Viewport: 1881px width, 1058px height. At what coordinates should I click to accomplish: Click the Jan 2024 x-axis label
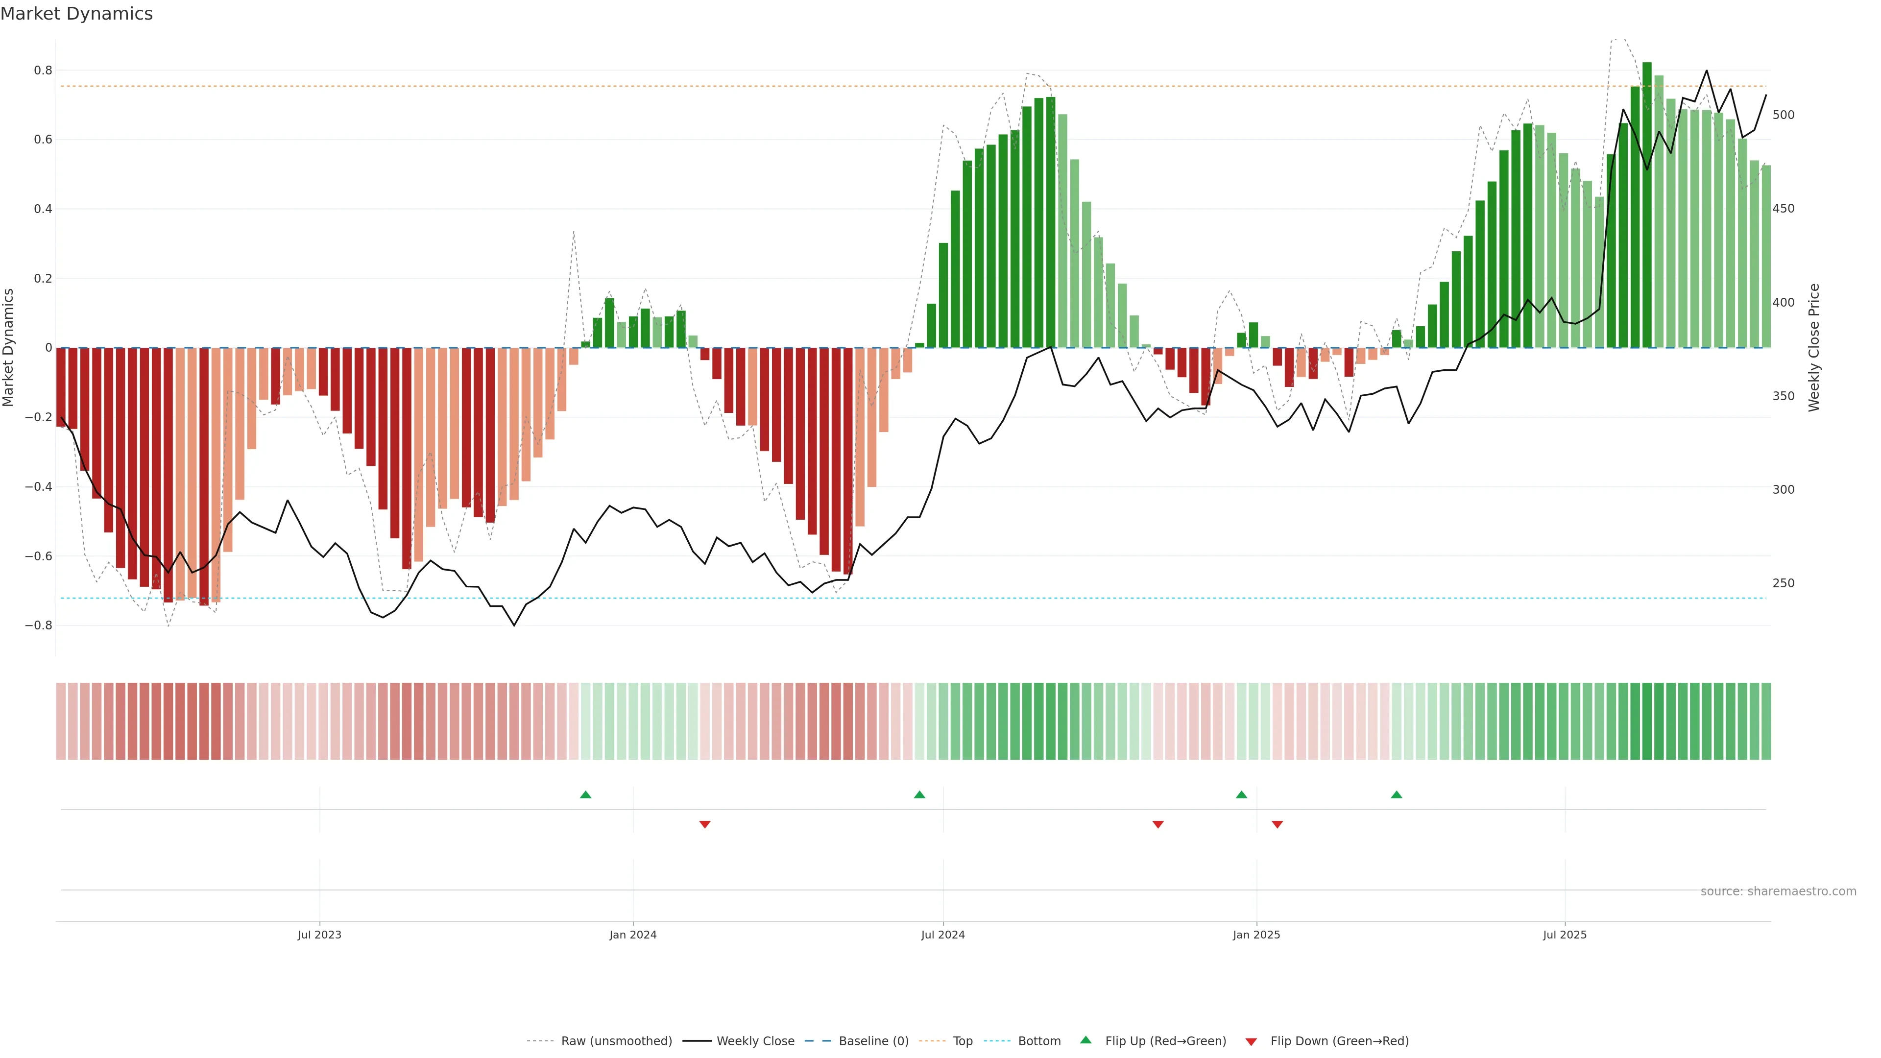[x=633, y=935]
